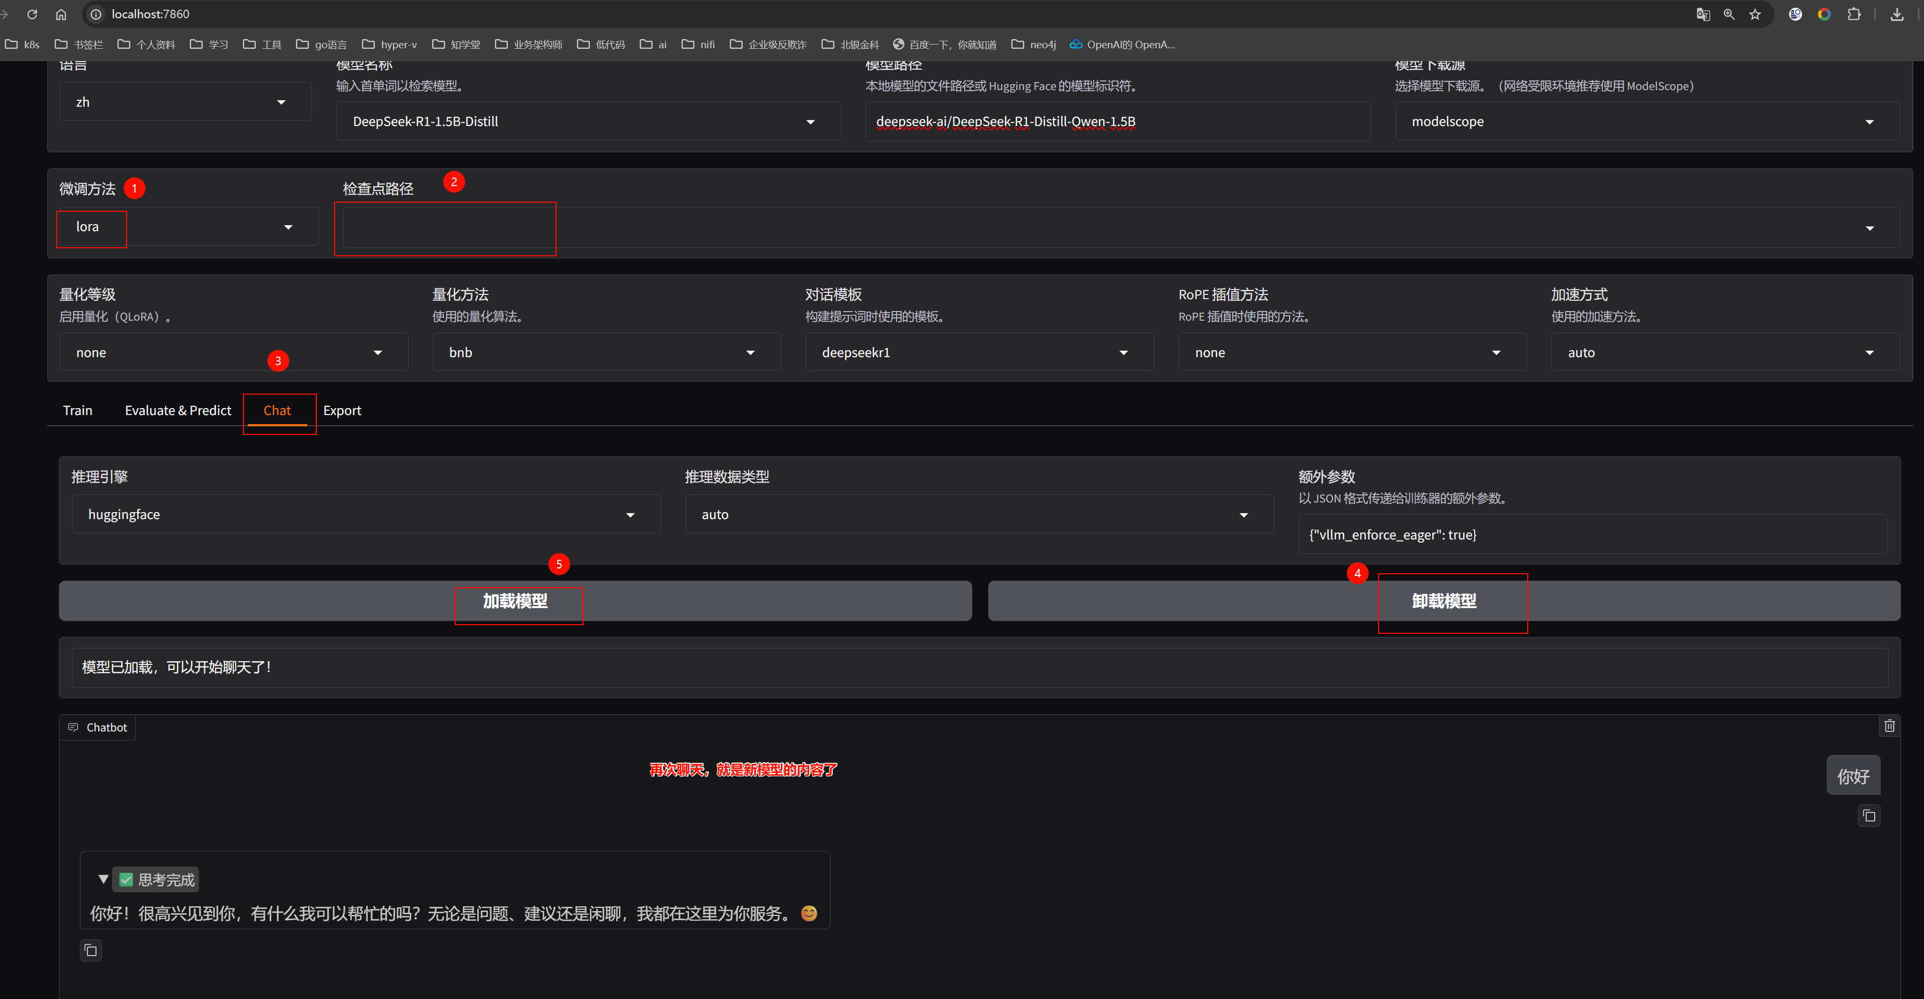Switch to the Export tab
The image size is (1924, 999).
pos(342,411)
